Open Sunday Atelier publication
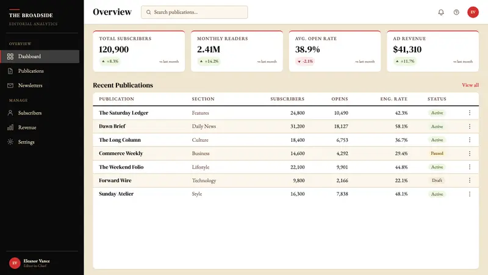Screen dimensions: 488x275 [x=116, y=194]
